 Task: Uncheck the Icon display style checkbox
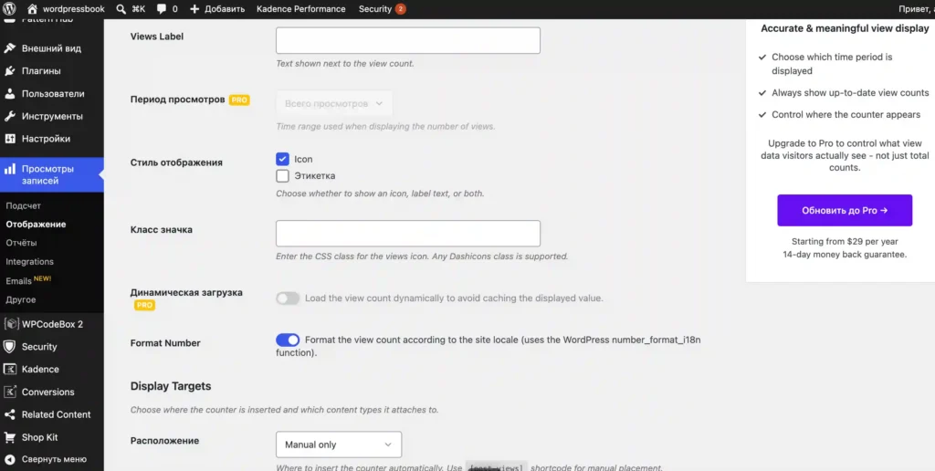coord(283,159)
